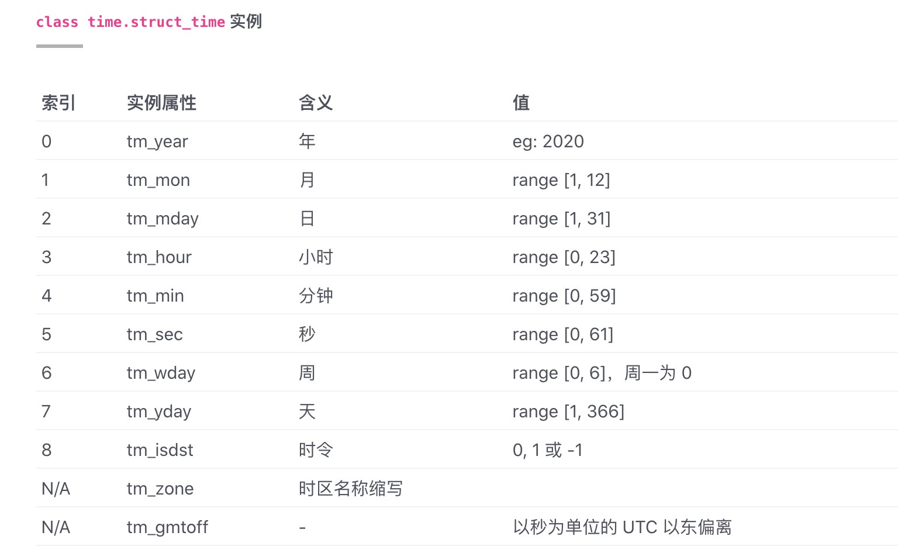Screen dimensions: 898x560
Task: Select the tm_mon attribute cell
Action: click(158, 180)
